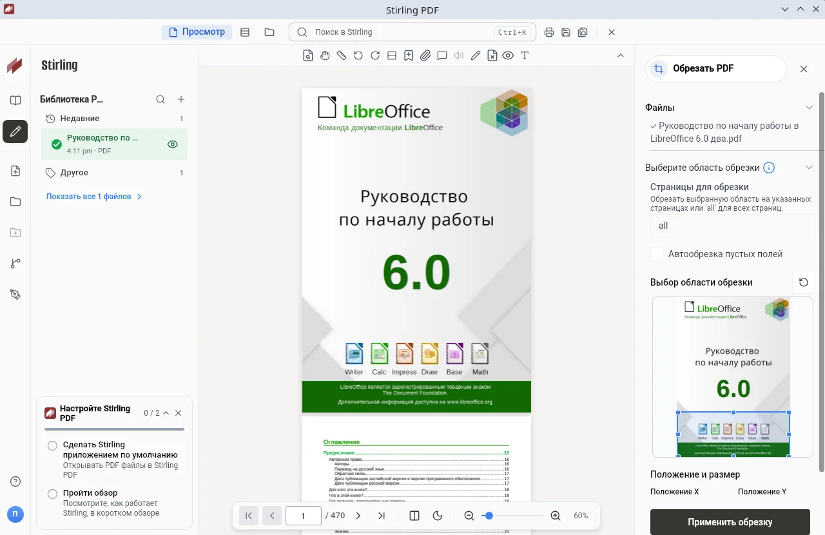Jump to the last page
The image size is (825, 535).
(382, 516)
